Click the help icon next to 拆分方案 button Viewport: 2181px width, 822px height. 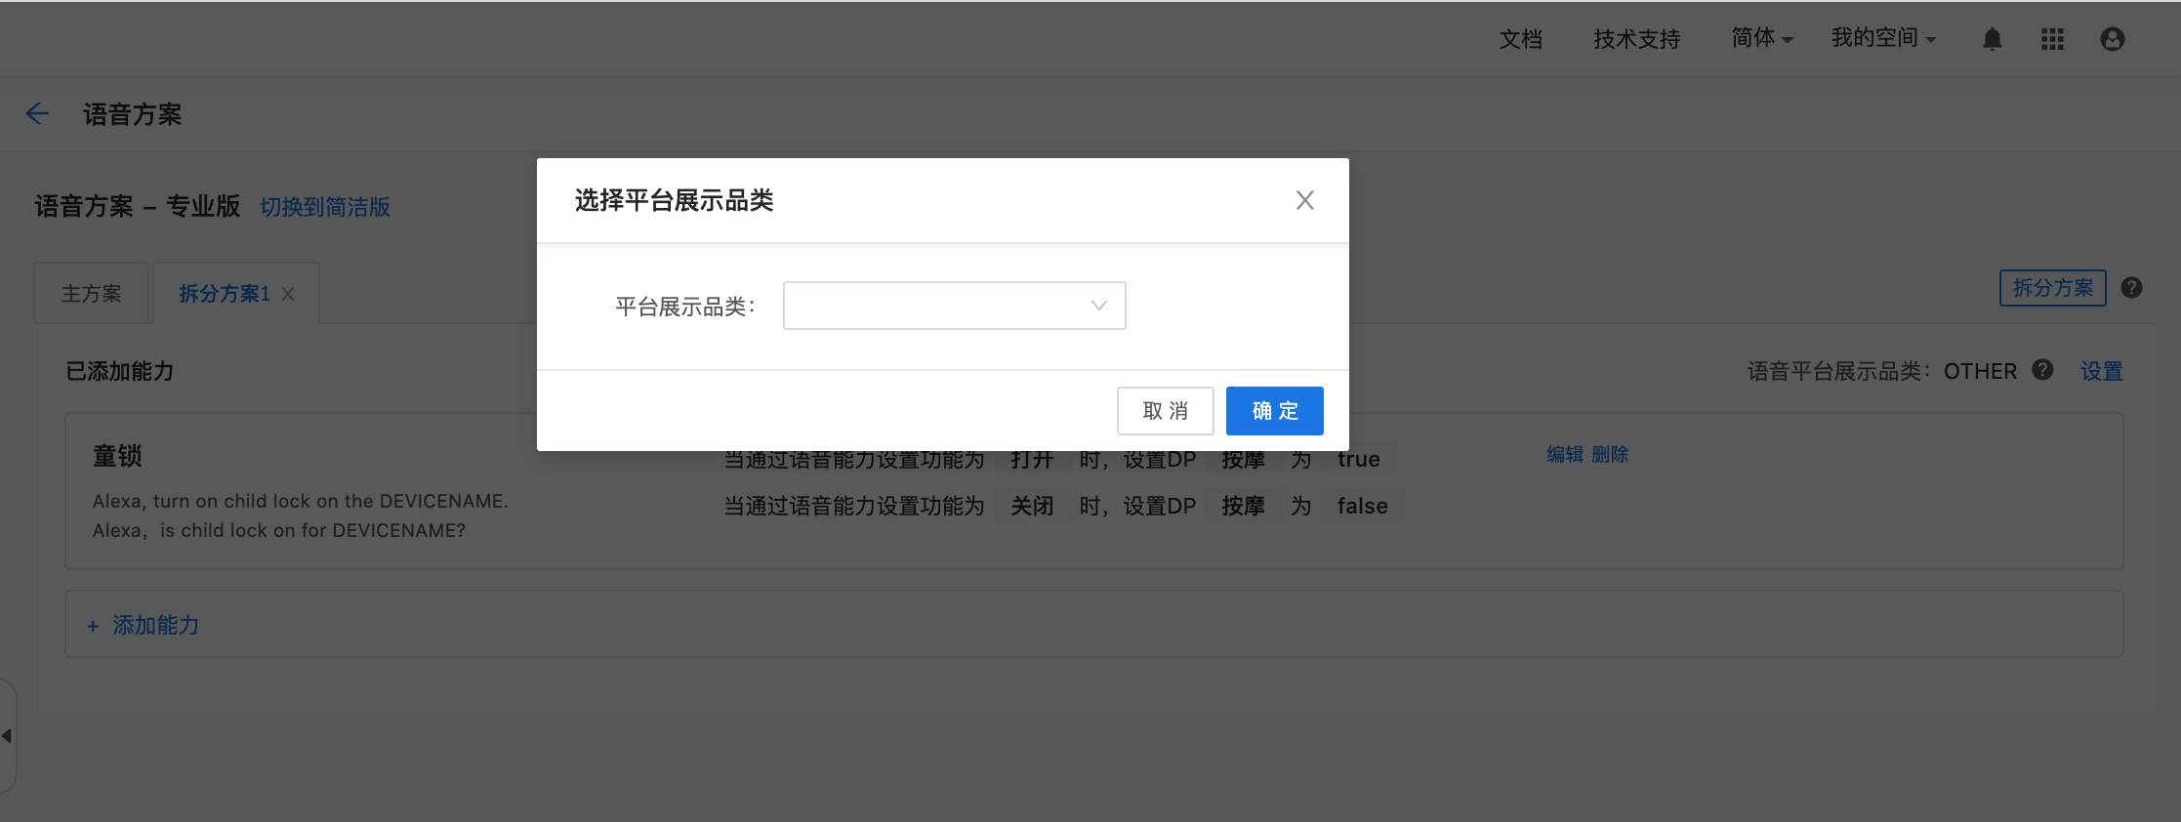click(x=2132, y=288)
